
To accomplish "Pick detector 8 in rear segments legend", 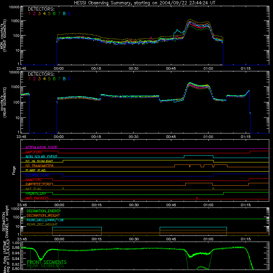I will (x=64, y=79).
